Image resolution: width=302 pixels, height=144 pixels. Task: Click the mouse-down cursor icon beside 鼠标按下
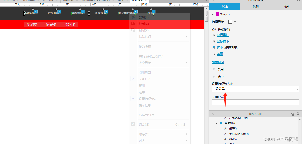[x=214, y=41]
